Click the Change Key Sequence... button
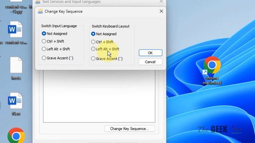 point(129,129)
